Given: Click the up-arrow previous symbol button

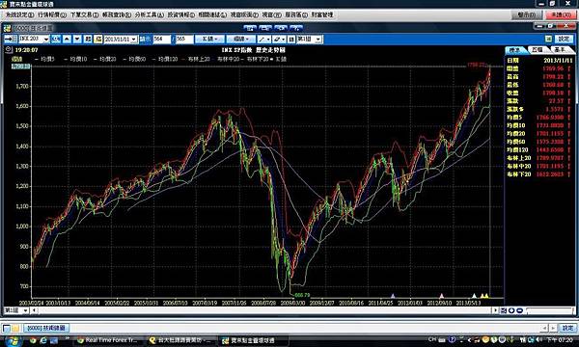Looking at the screenshot, I should click(x=67, y=40).
